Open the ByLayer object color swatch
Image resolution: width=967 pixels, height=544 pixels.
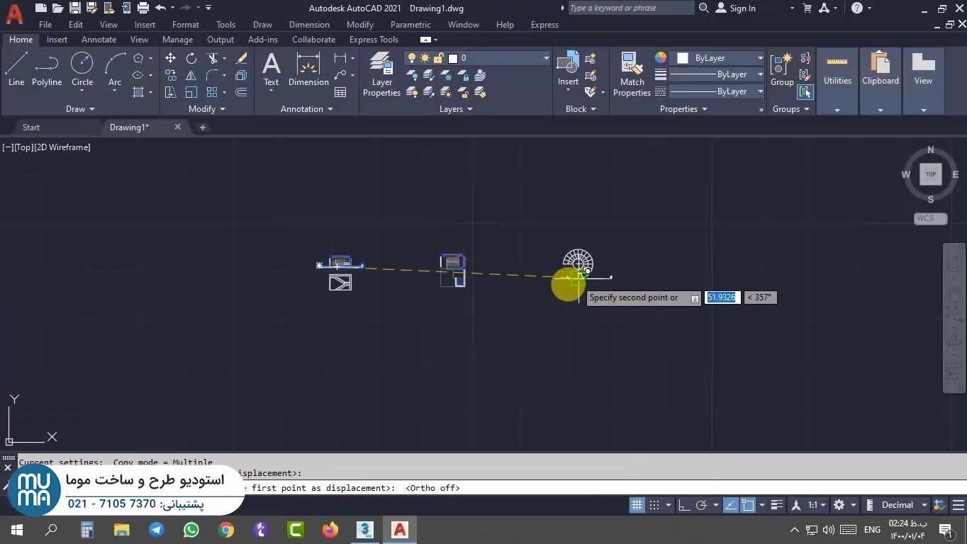pos(719,58)
